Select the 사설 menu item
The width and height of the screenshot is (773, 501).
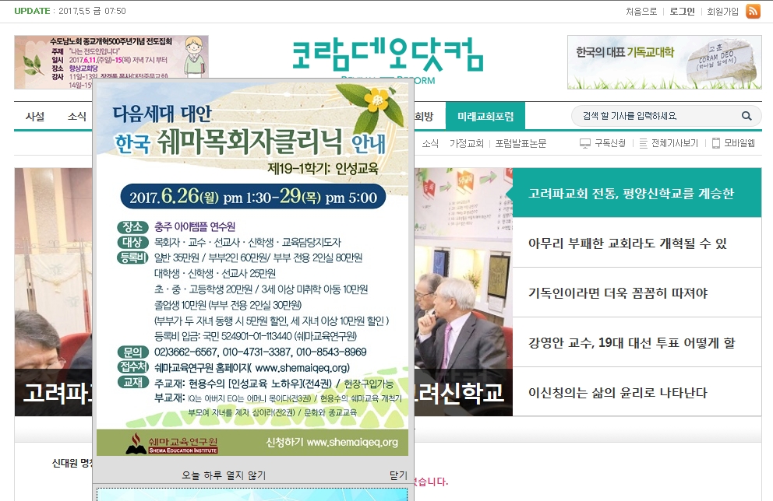click(34, 115)
